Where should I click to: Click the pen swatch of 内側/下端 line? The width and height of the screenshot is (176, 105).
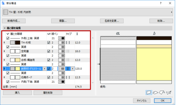(x=62, y=82)
